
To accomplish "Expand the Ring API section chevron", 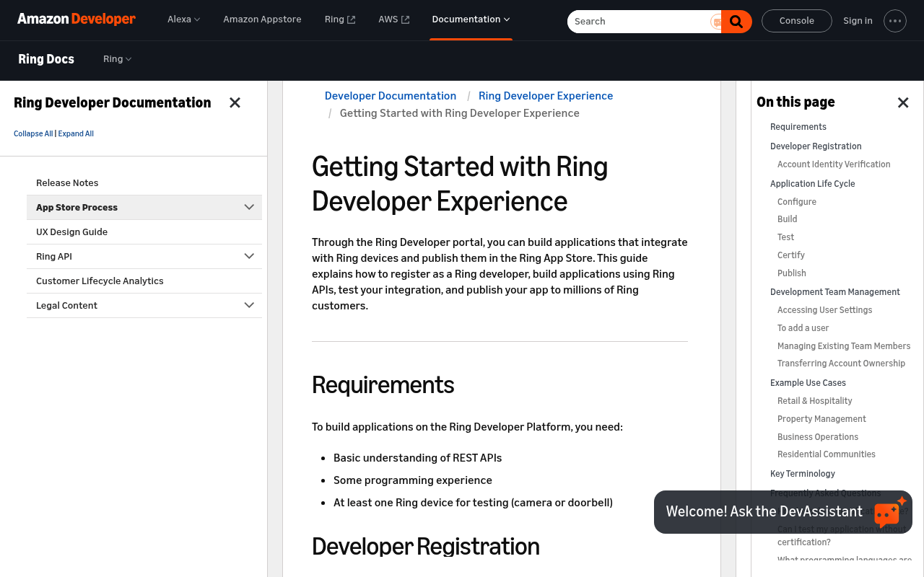I will [249, 256].
